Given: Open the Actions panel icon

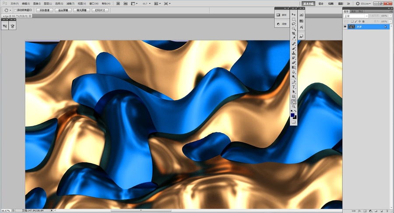Looking at the screenshot, I should 301,15.
